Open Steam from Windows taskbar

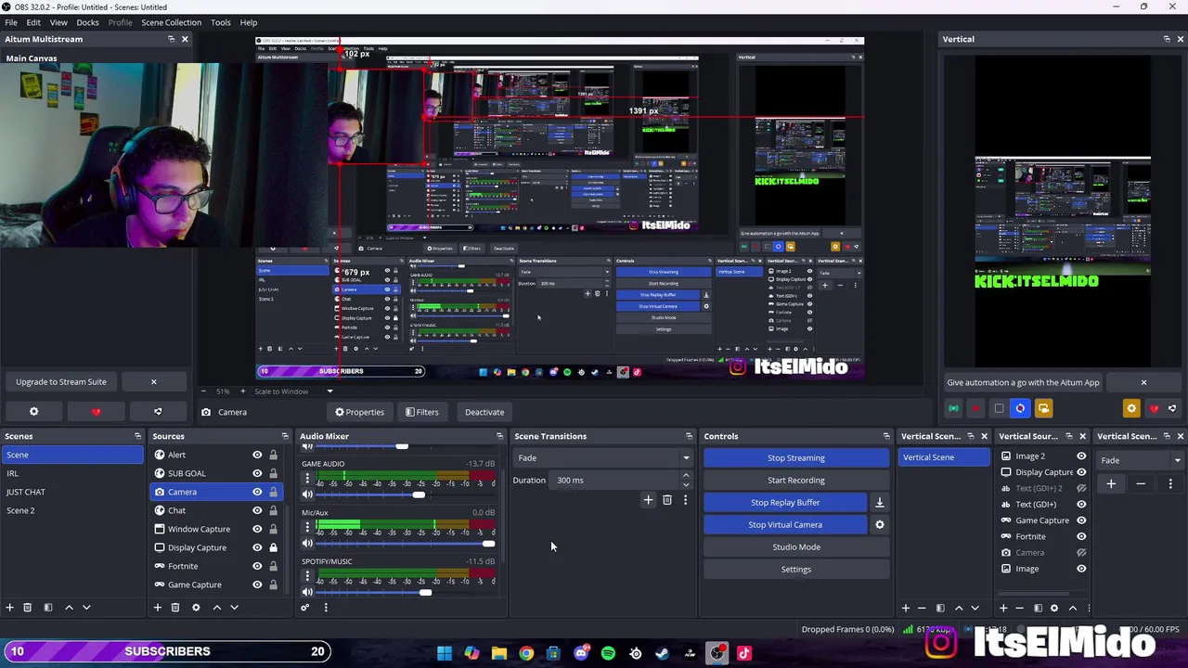[x=662, y=653]
